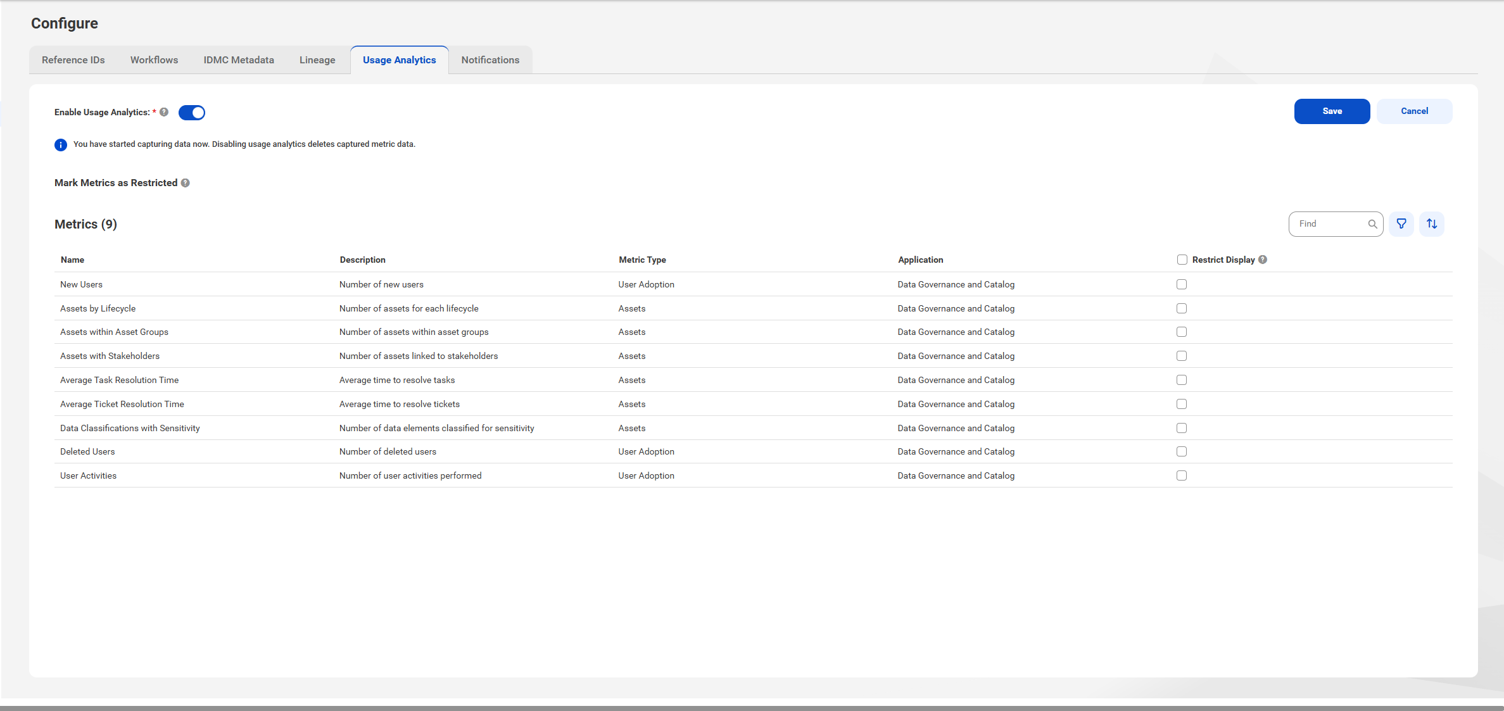1504x711 pixels.
Task: Restrict display for Assets with Stakeholders
Action: coord(1182,356)
